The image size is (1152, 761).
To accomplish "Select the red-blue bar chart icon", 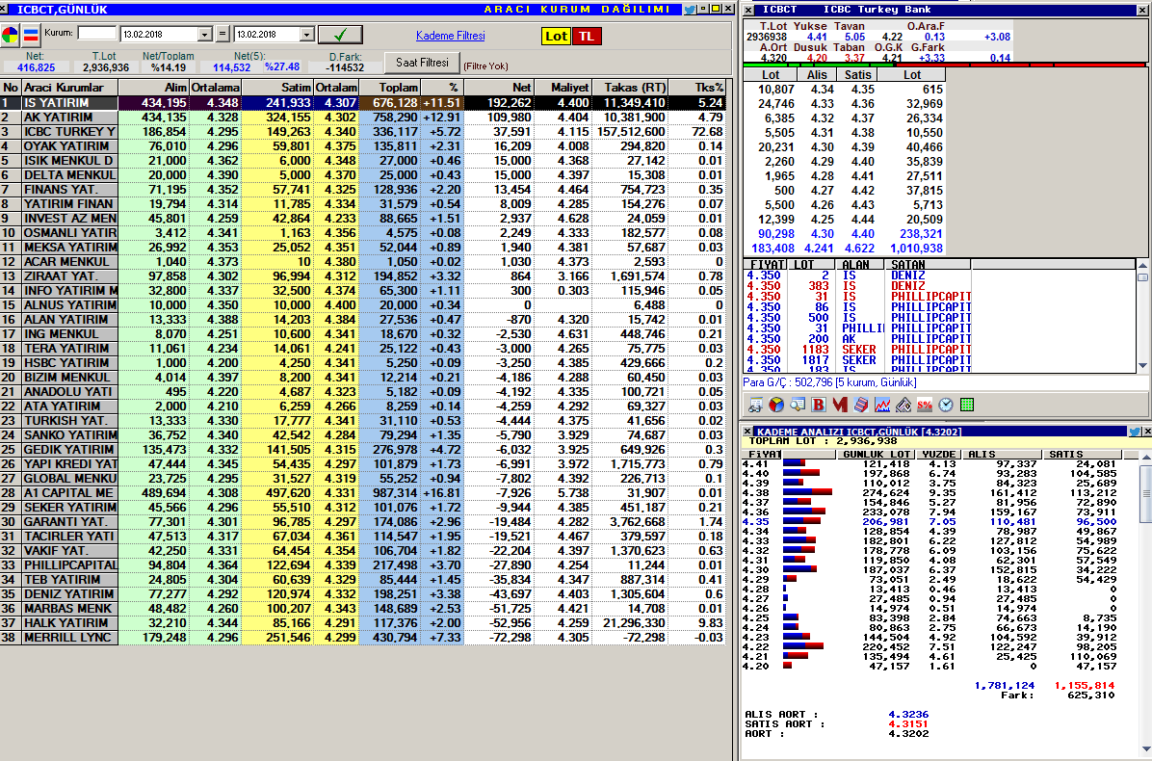I will coord(31,35).
